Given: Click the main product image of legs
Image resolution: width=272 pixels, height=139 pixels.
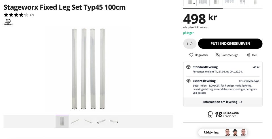Looking at the screenshot, I should click(x=88, y=69).
